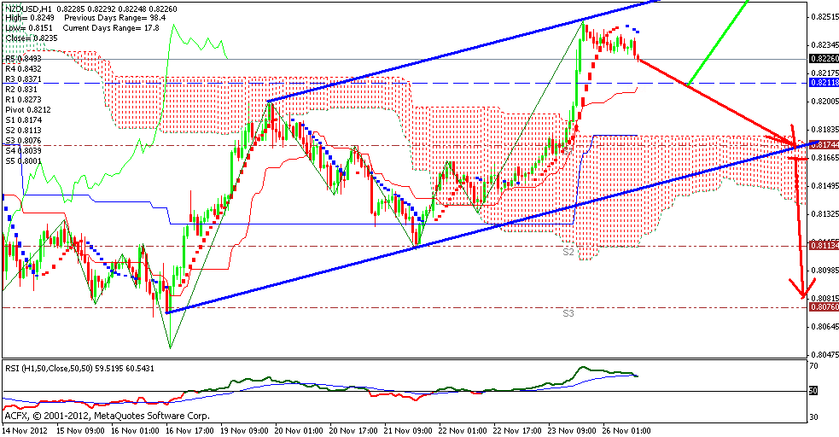This screenshot has height=437, width=839.
Task: Click 'Current Days Range= 17.8' label
Action: point(111,28)
